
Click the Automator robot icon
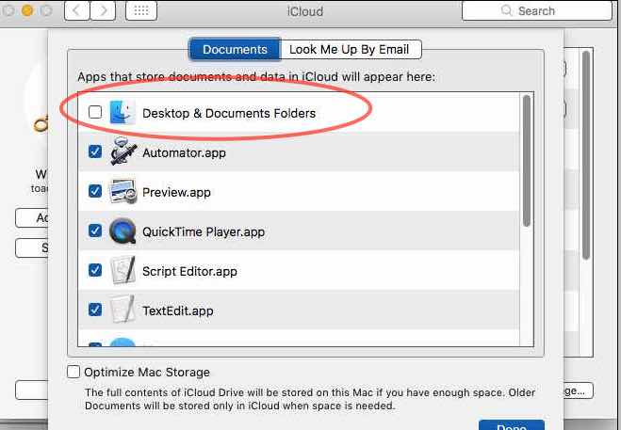(123, 151)
